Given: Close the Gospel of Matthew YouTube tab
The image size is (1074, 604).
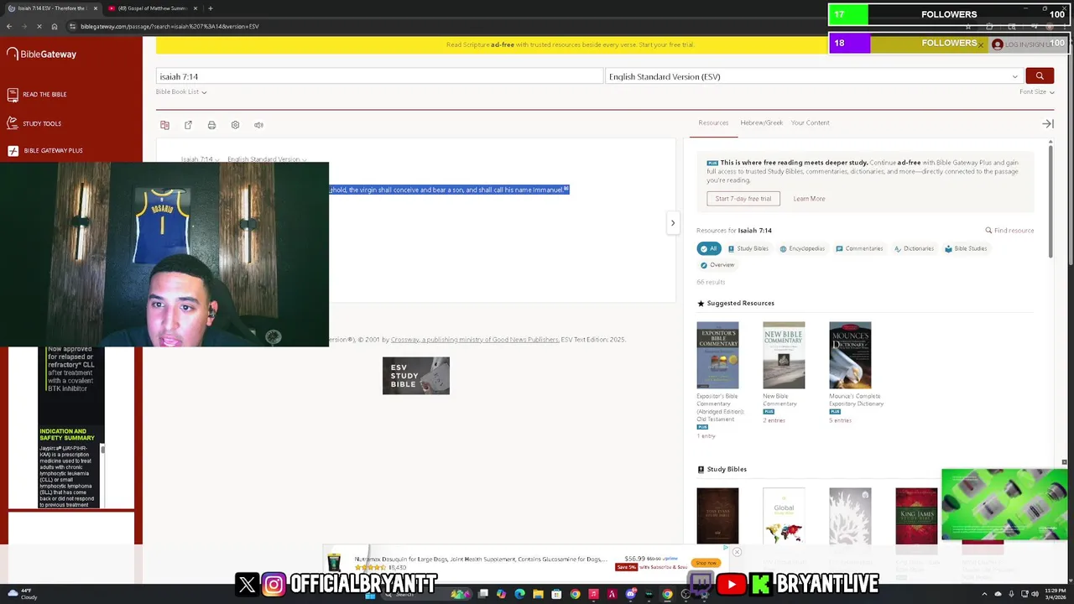Looking at the screenshot, I should point(196,8).
